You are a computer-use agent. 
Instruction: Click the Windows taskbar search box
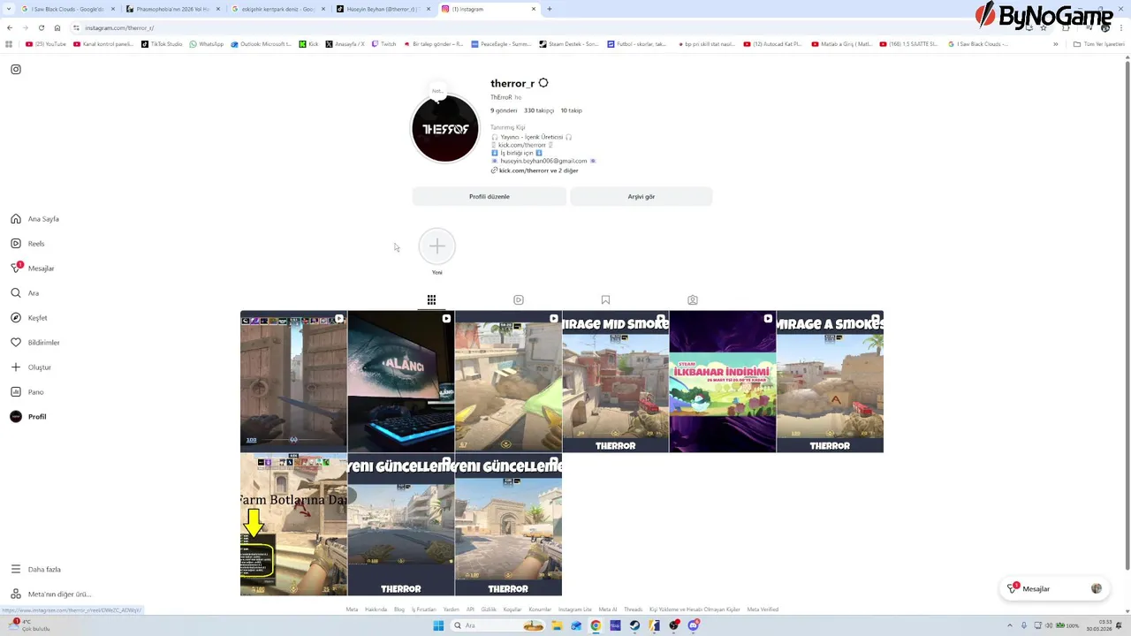click(x=499, y=625)
